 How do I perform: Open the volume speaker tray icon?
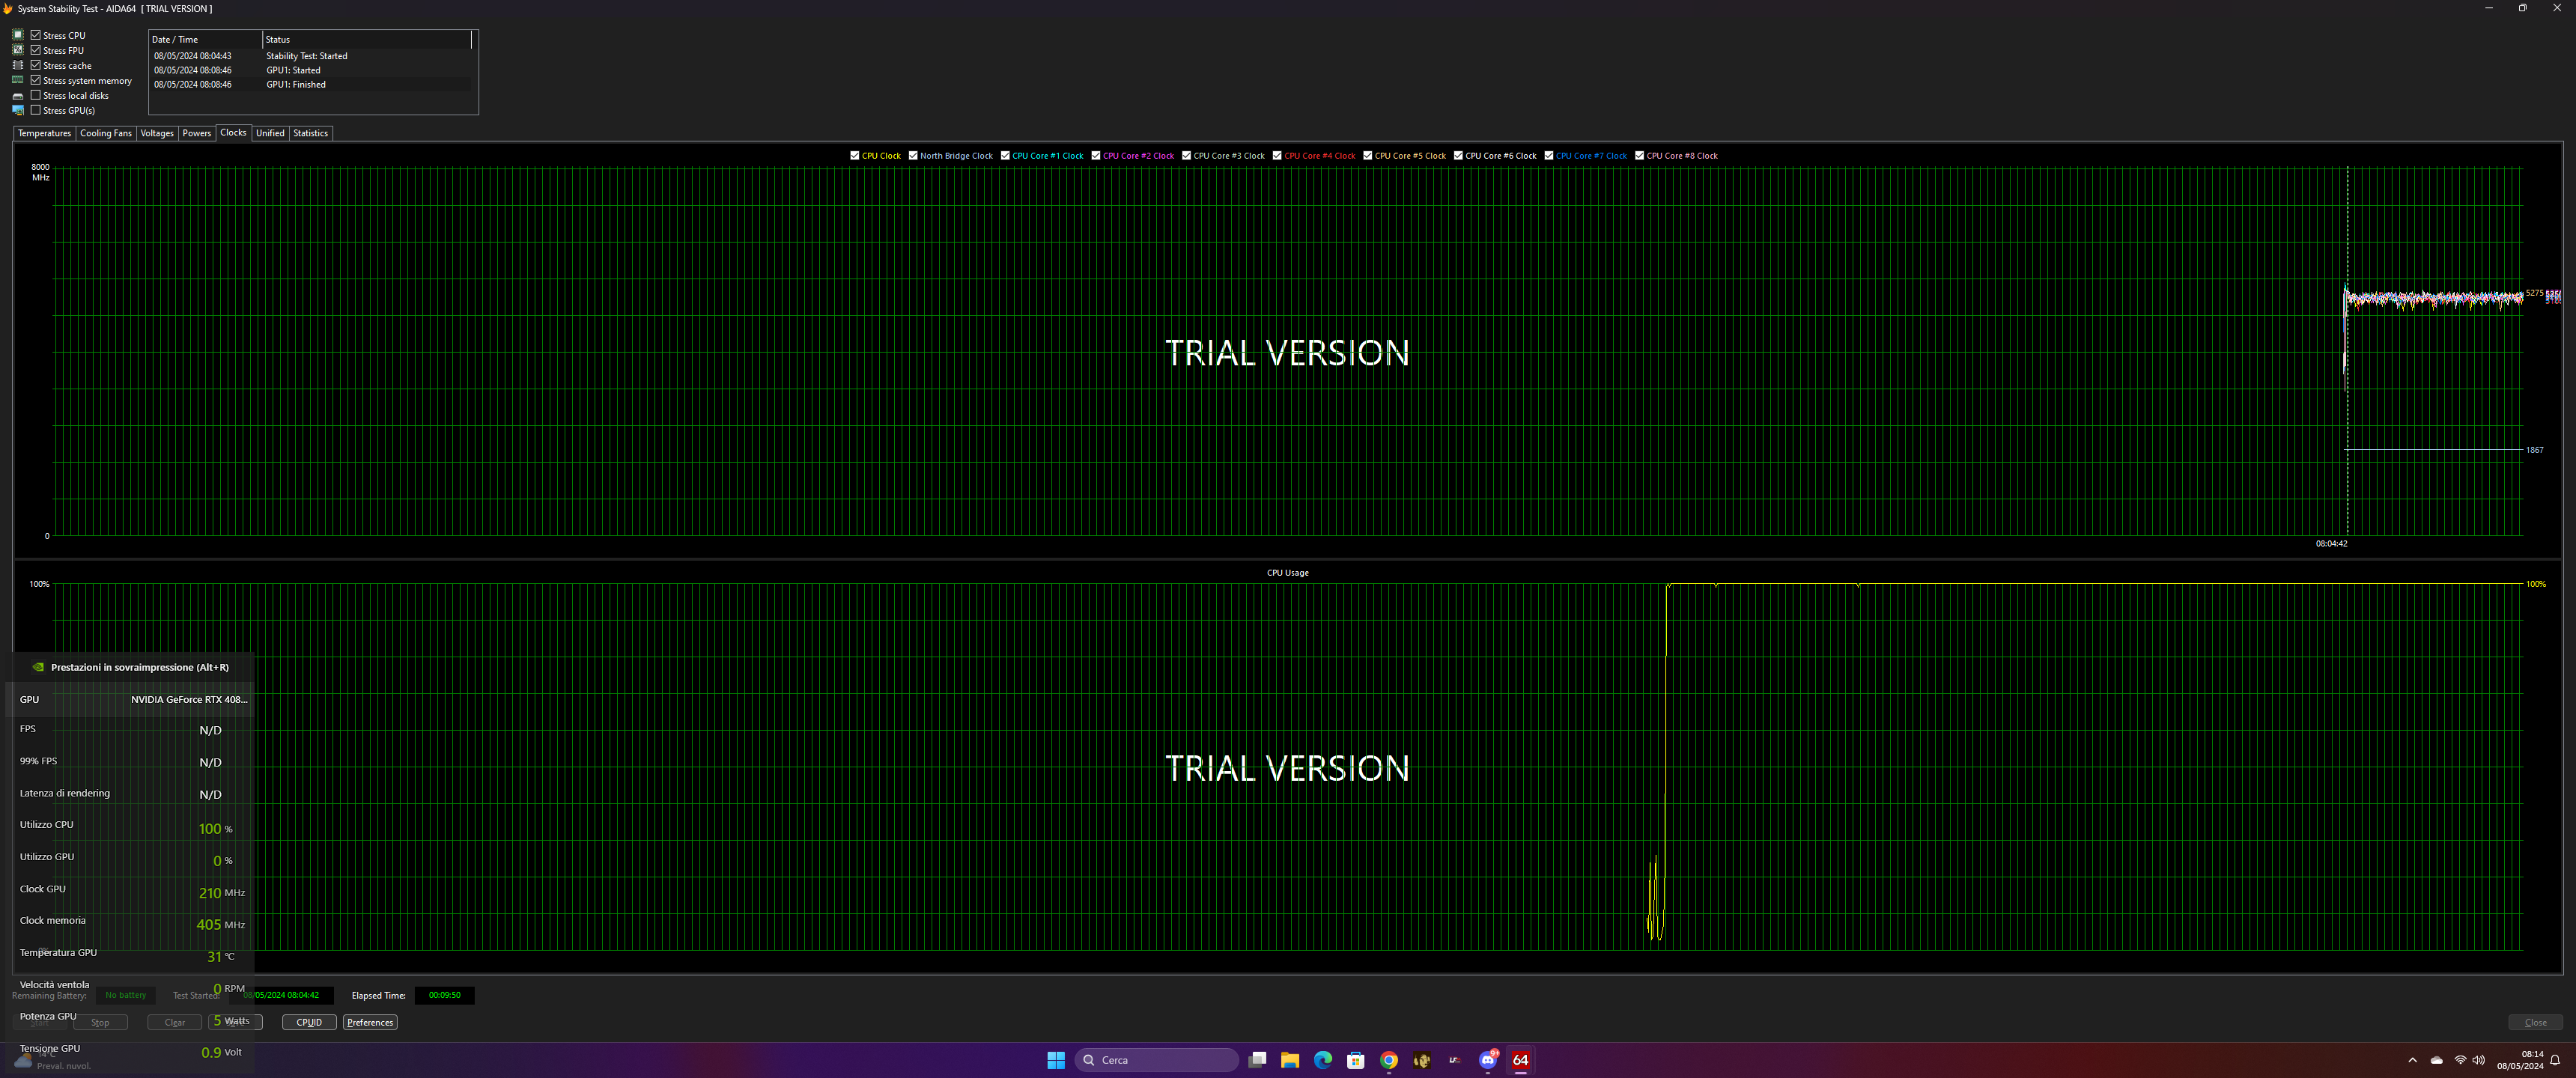(x=2478, y=1060)
